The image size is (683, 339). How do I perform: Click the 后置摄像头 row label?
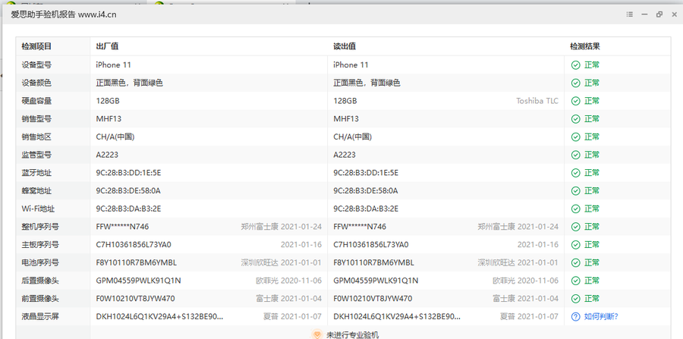coord(40,281)
